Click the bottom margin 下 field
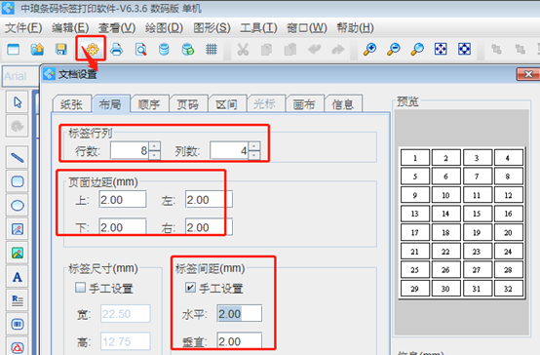Screen dimensions: 540x355 tap(123, 227)
